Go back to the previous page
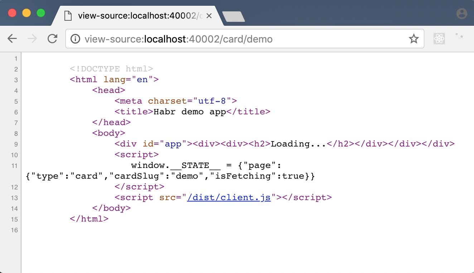This screenshot has height=273, width=474. coord(13,39)
